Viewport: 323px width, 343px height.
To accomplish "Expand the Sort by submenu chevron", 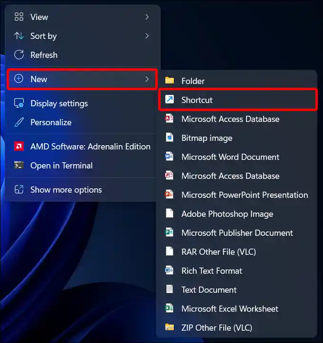I will pos(147,36).
